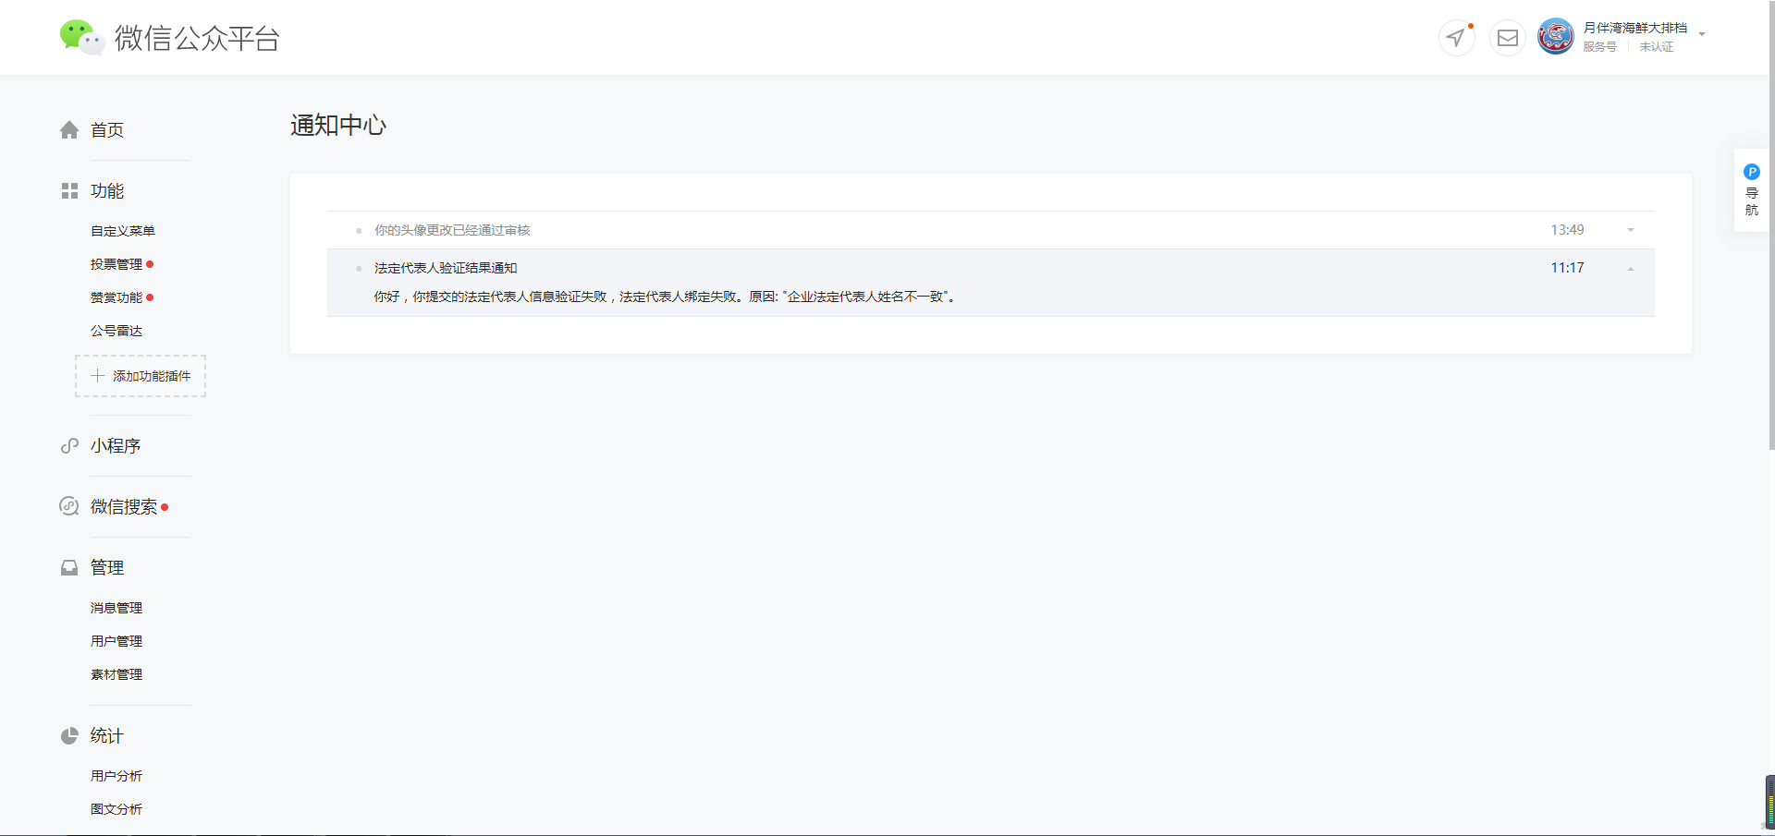Open the 导航 side panel label
Image resolution: width=1775 pixels, height=836 pixels.
point(1752,201)
